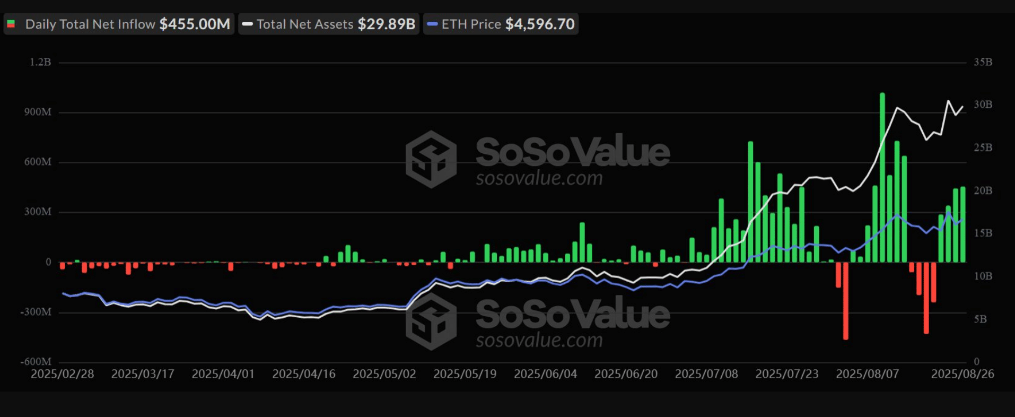
Task: Toggle the Total Net Assets legend
Action: click(329, 24)
